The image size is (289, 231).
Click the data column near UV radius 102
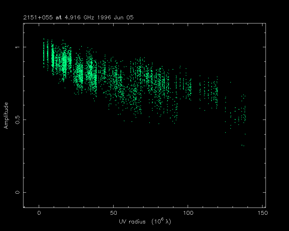[x=190, y=89]
